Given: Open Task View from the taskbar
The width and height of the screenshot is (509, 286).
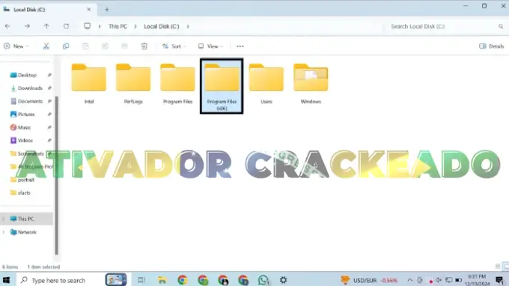Looking at the screenshot, I should click(141, 280).
